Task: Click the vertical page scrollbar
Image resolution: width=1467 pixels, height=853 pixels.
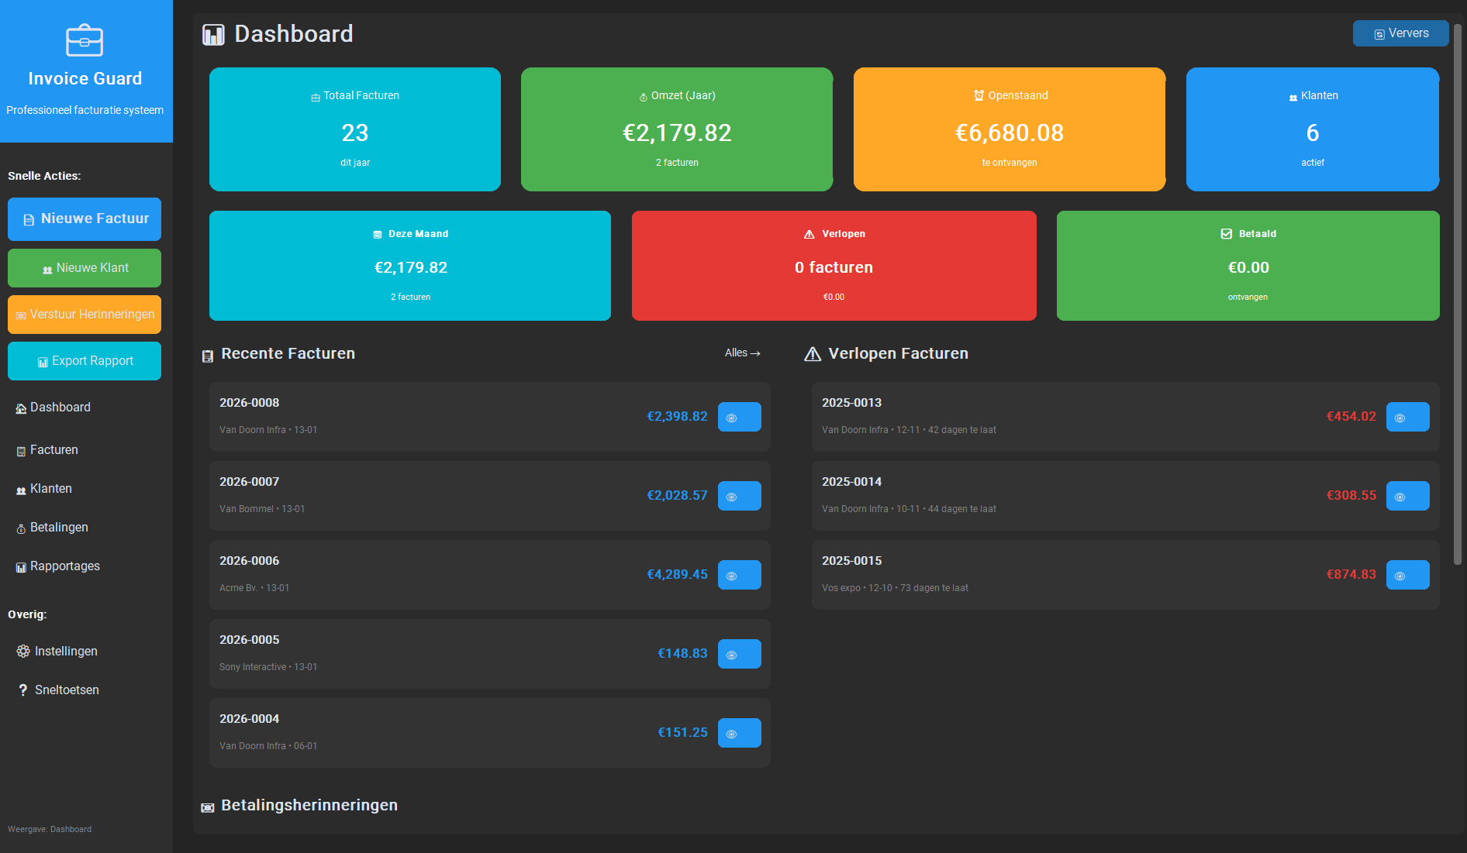Action: pos(1458,294)
